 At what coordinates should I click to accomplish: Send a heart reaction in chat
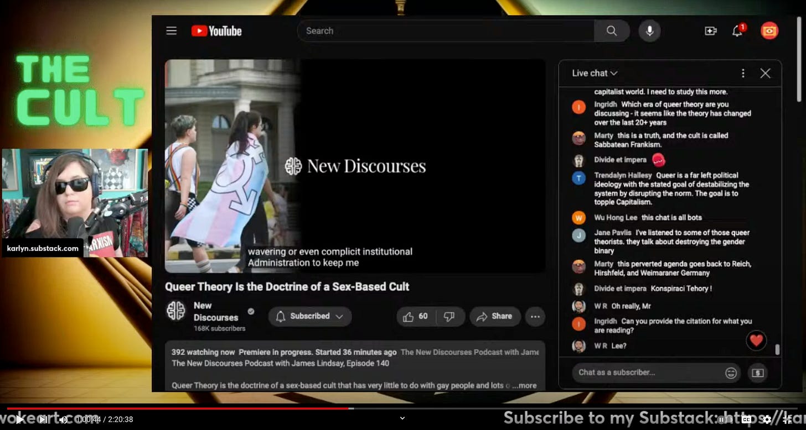click(756, 340)
